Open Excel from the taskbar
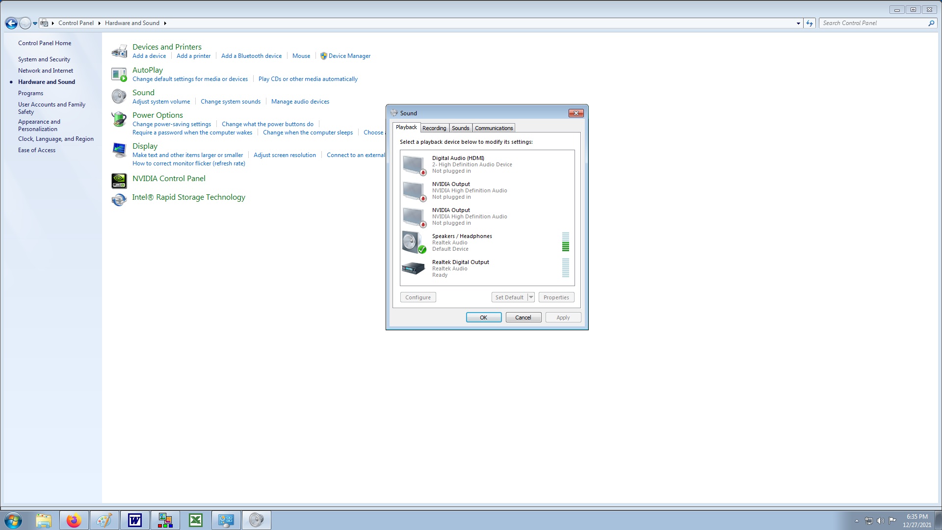The height and width of the screenshot is (530, 942). [196, 520]
